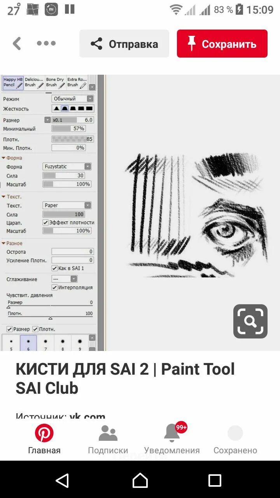Tap the Android home navigation button
280x498 pixels.
pos(140,480)
